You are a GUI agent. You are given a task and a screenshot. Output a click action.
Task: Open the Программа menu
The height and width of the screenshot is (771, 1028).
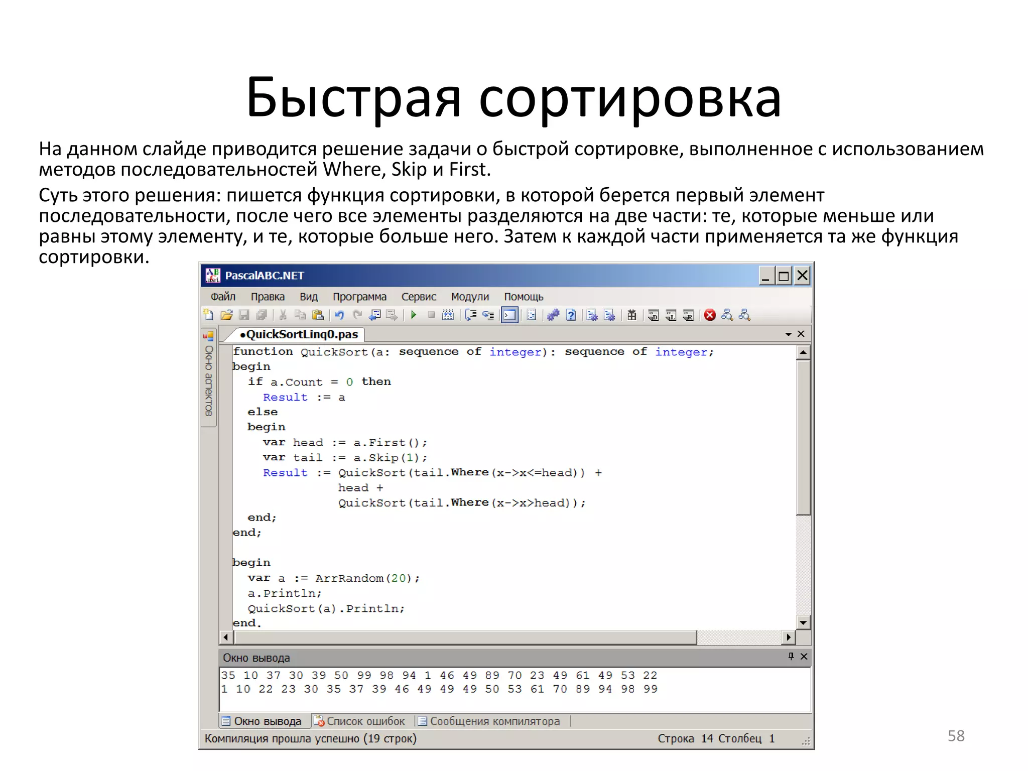359,297
